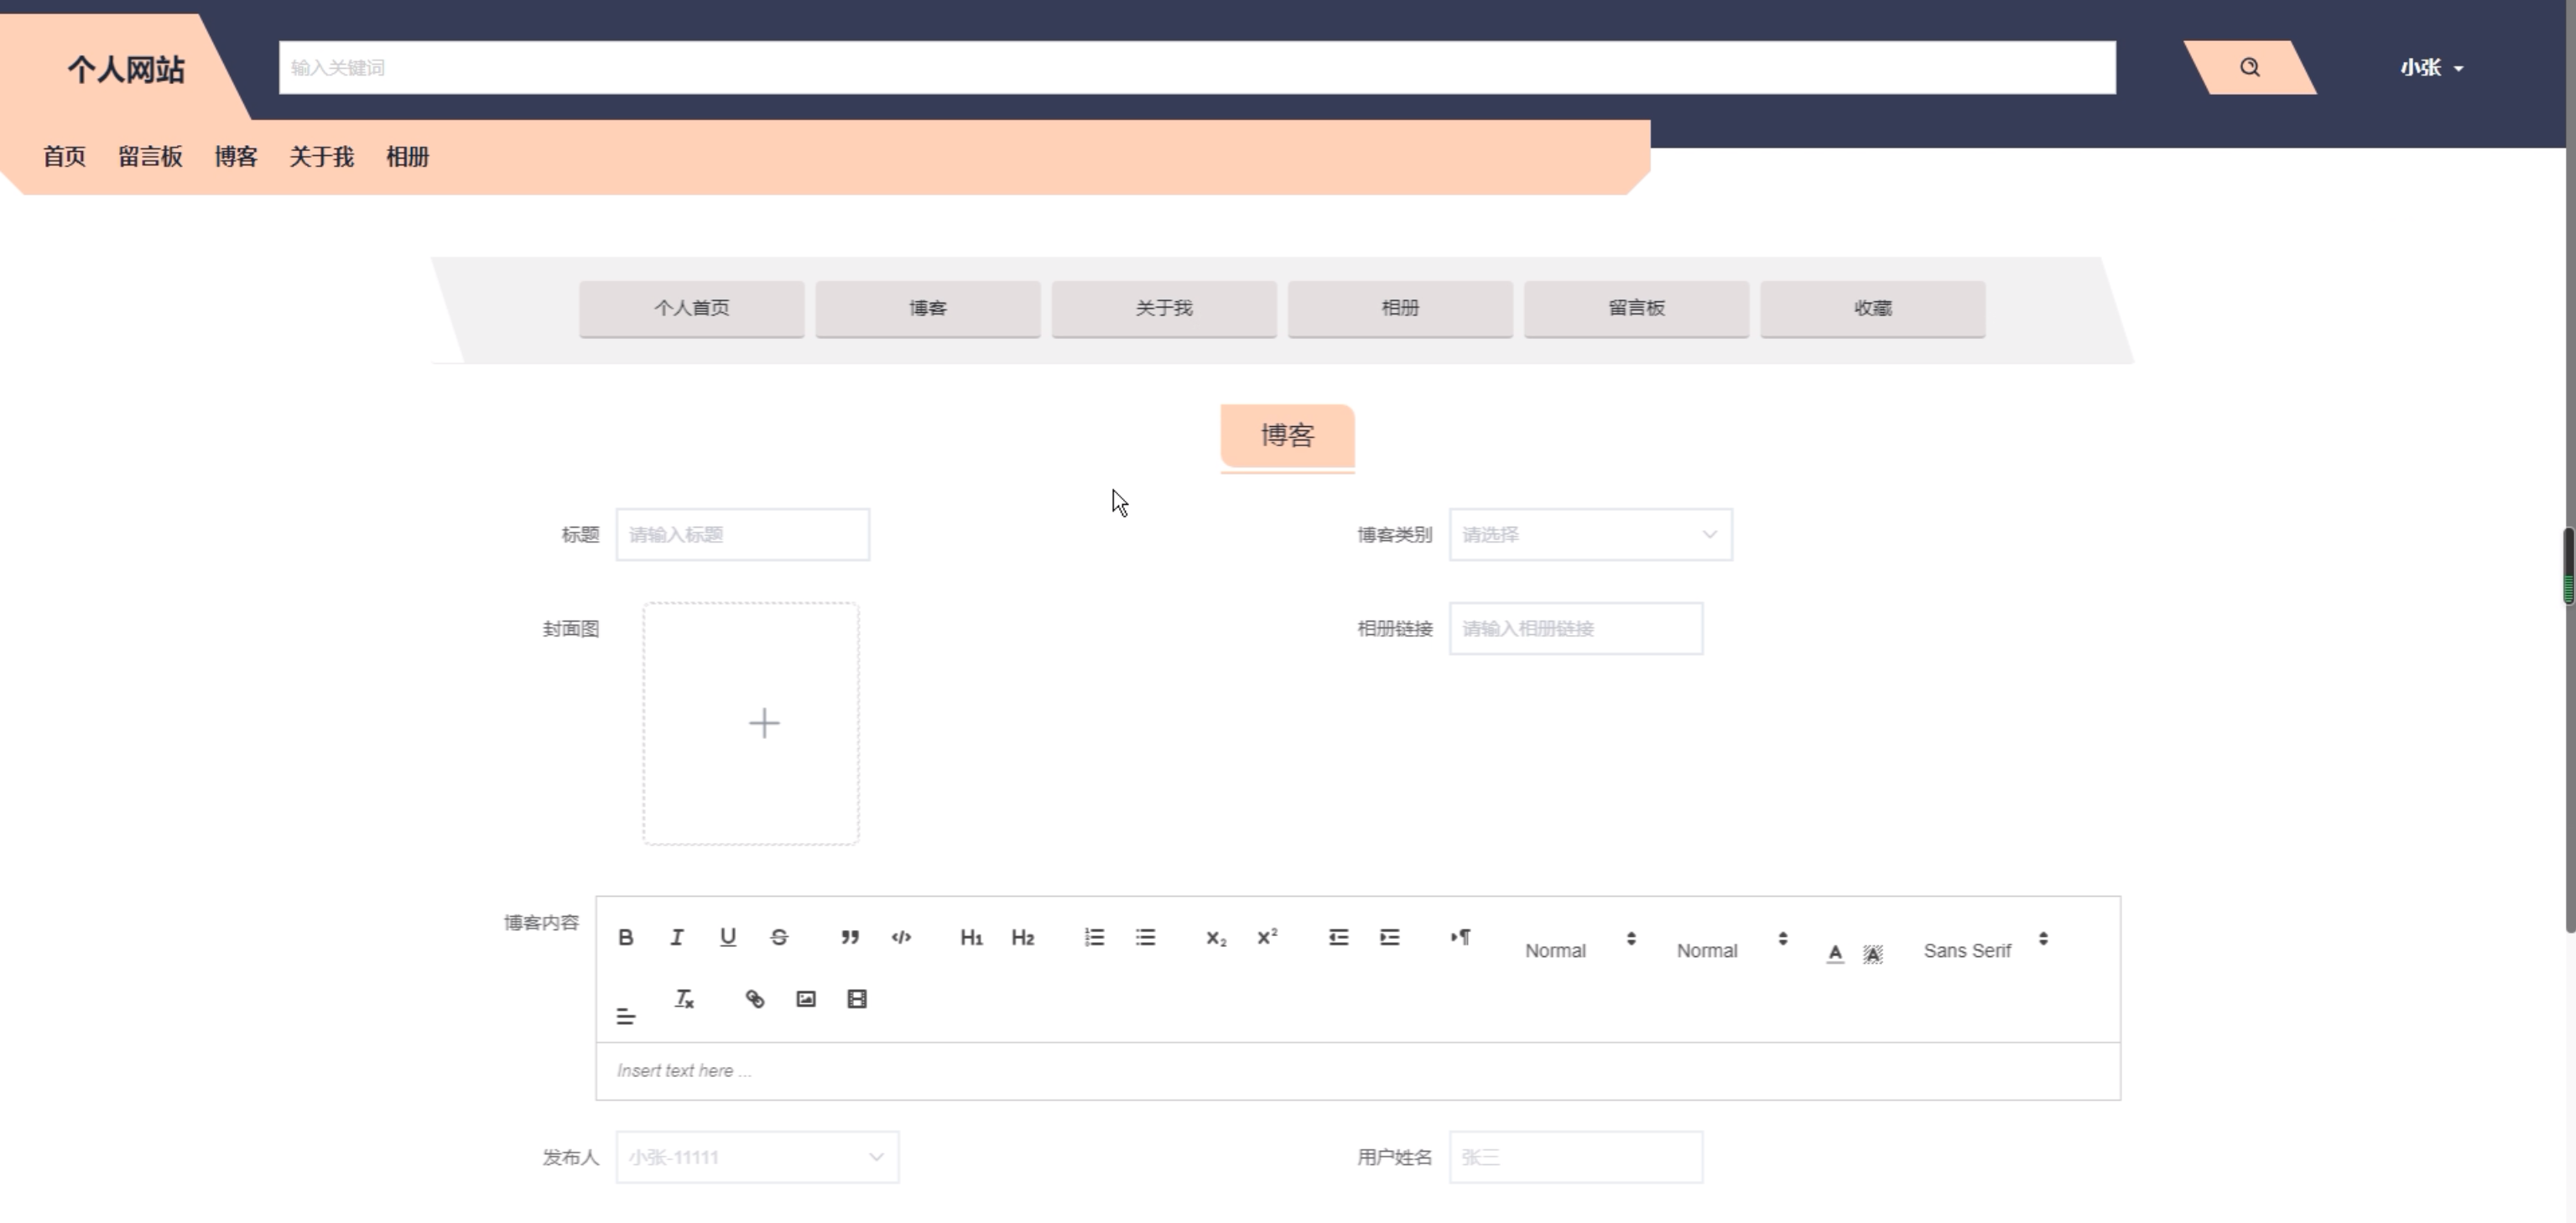Open the text color picker
This screenshot has height=1223, width=2576.
(1835, 953)
